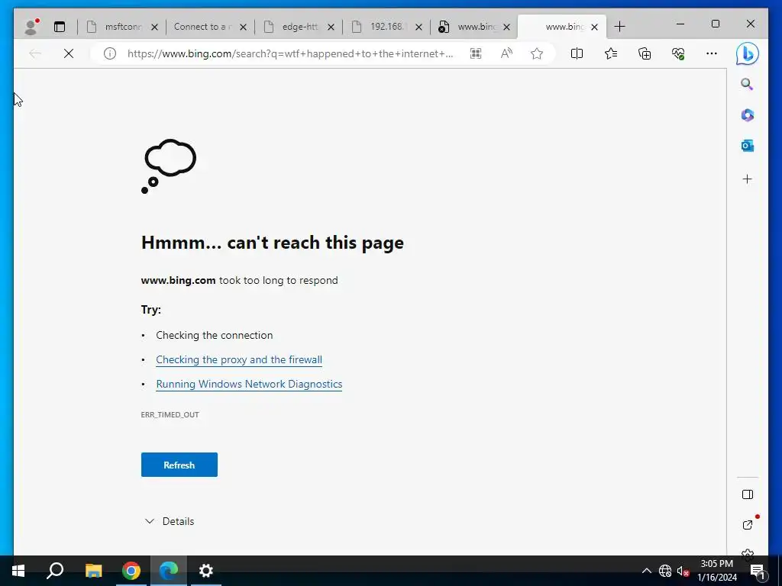Open the Windows Start menu
782x586 pixels.
(x=18, y=571)
